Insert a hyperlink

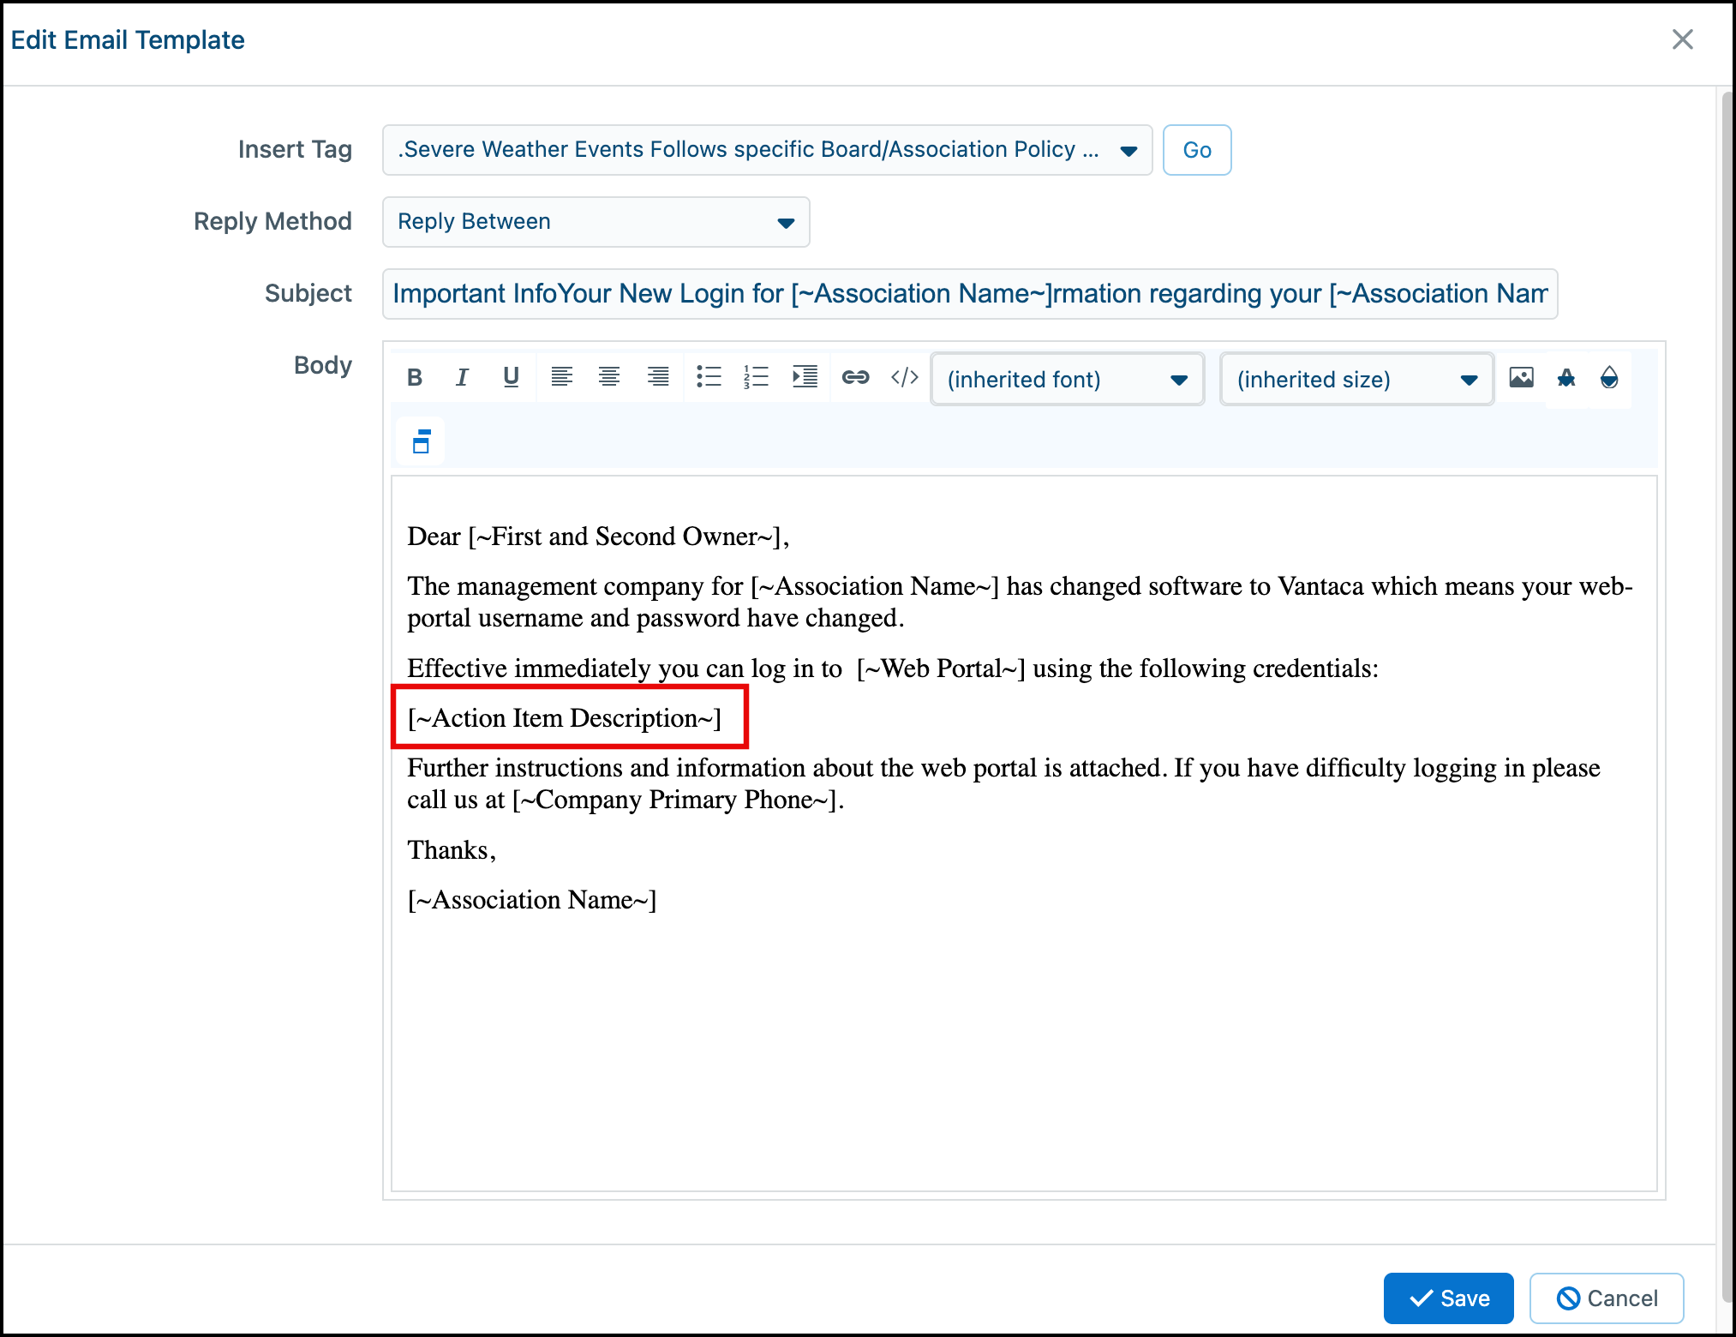(855, 377)
